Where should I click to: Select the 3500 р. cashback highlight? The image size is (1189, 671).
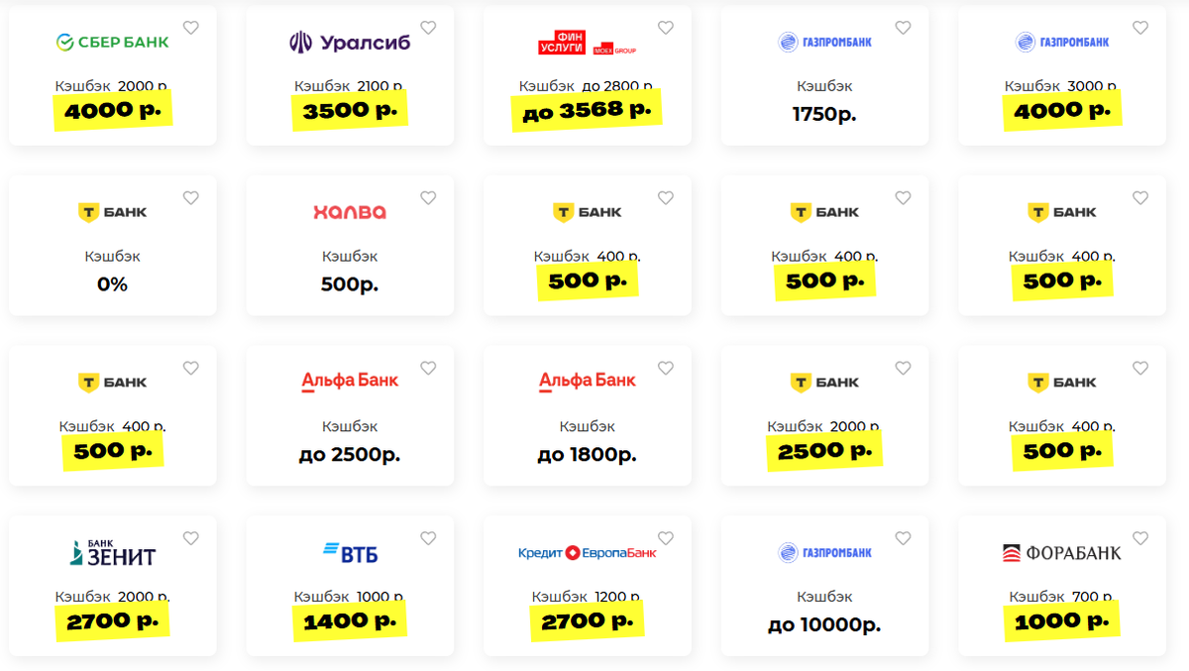click(x=350, y=110)
